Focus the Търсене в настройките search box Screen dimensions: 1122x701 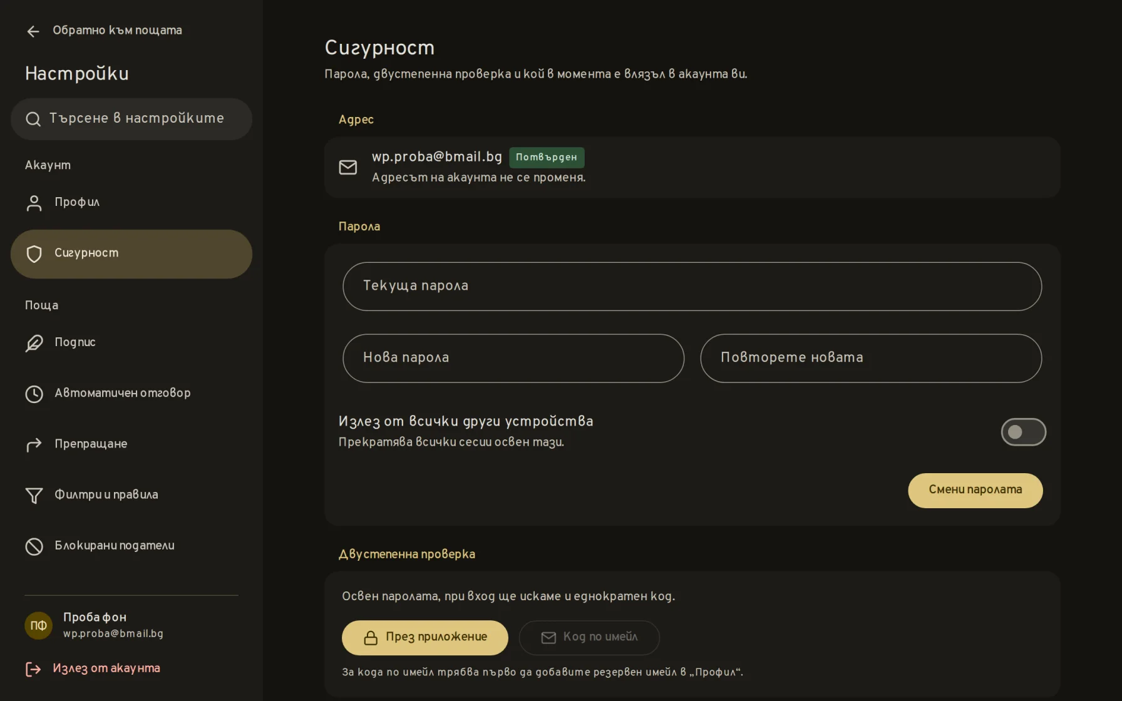tap(131, 119)
